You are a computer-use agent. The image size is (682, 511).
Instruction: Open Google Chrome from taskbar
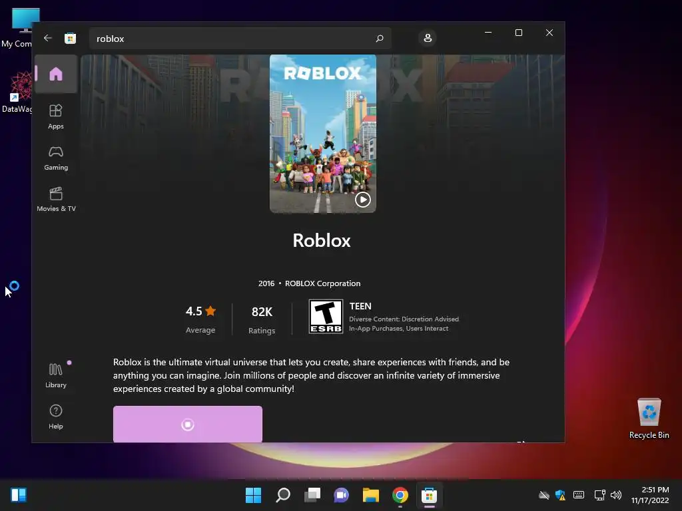[x=400, y=495]
